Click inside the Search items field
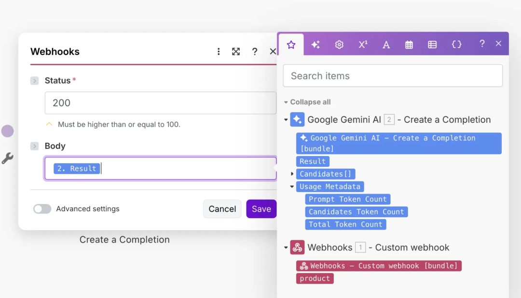521x298 pixels. click(x=393, y=76)
